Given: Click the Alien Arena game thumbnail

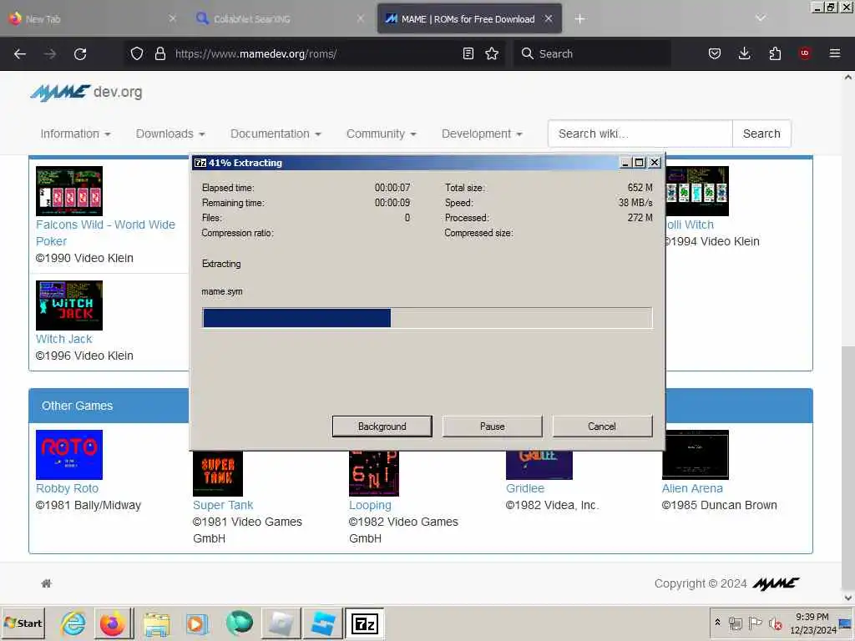Looking at the screenshot, I should pyautogui.click(x=696, y=455).
